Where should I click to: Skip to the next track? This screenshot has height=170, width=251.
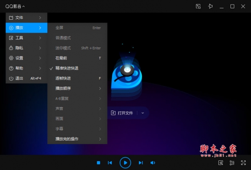point(141,163)
